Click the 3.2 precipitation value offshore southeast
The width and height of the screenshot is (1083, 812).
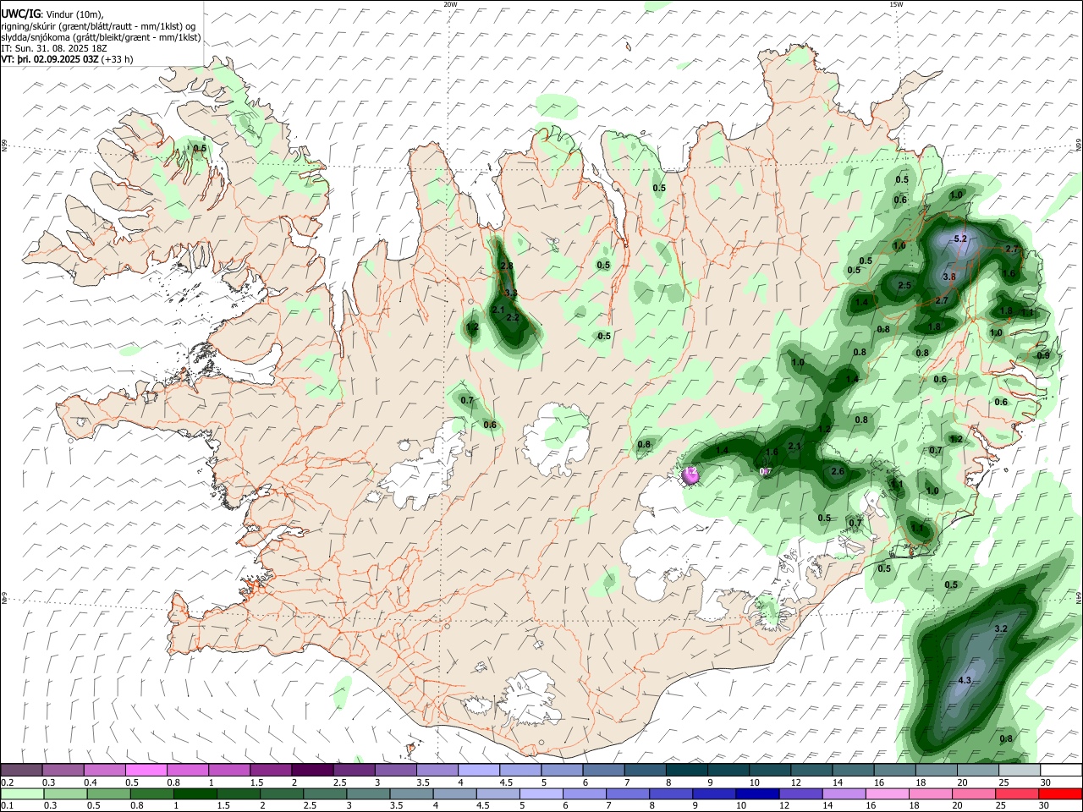coord(1001,628)
